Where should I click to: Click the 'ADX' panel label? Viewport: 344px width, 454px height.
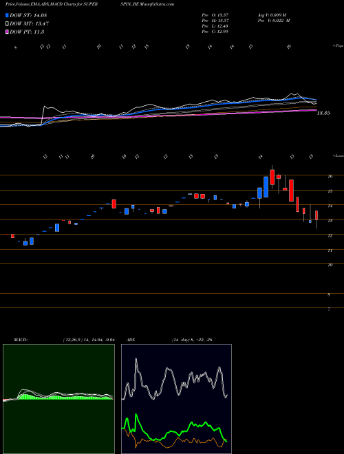pyautogui.click(x=131, y=340)
